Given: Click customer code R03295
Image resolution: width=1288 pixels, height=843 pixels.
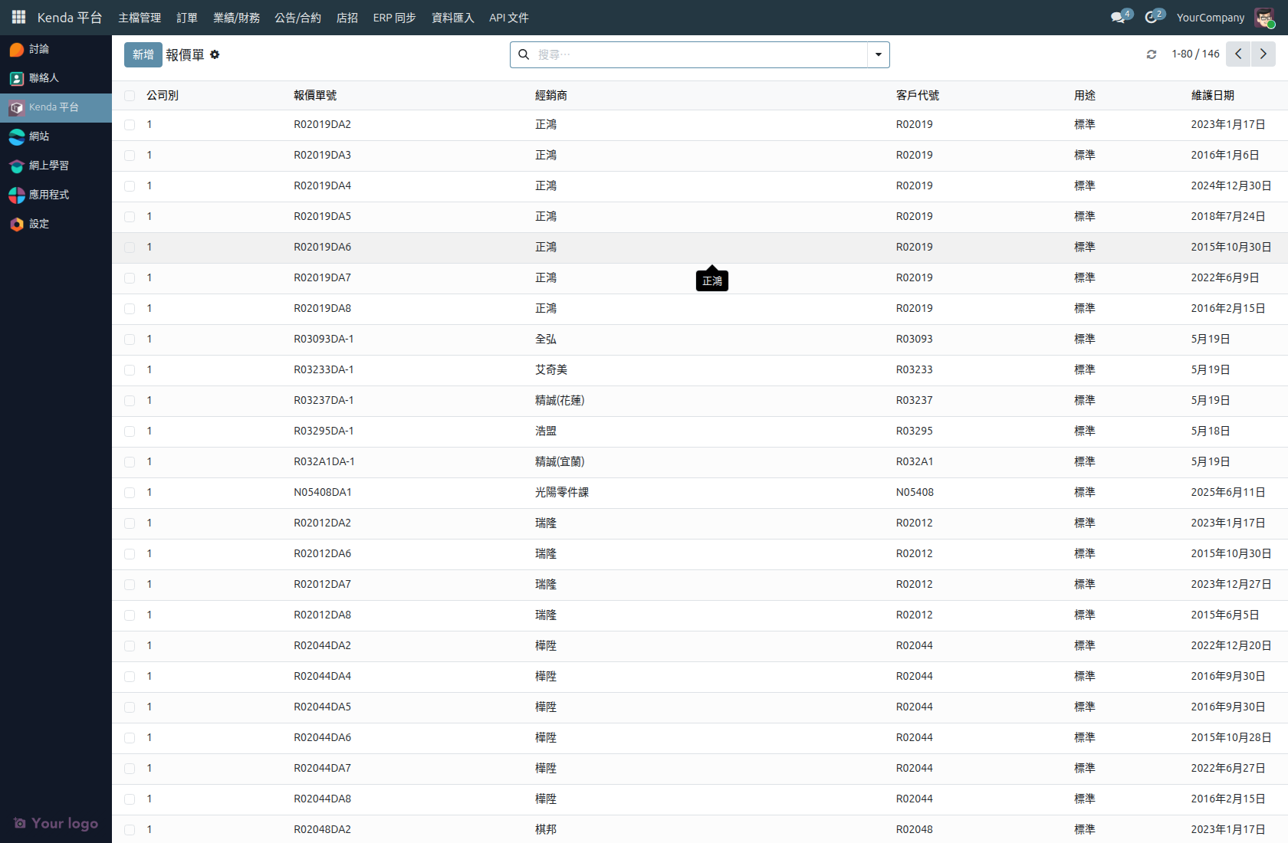Looking at the screenshot, I should point(915,431).
